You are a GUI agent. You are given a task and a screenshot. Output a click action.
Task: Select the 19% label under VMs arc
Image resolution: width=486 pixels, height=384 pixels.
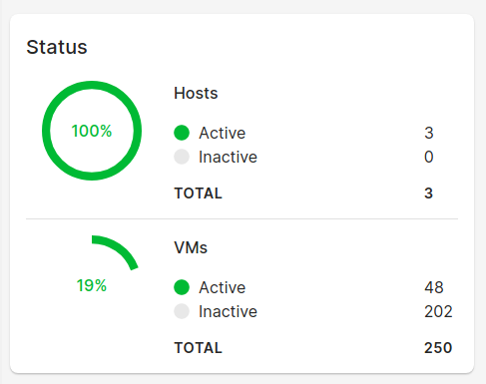click(92, 285)
